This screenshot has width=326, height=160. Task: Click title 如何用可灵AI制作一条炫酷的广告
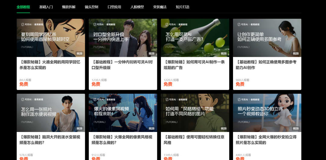(x=194, y=65)
